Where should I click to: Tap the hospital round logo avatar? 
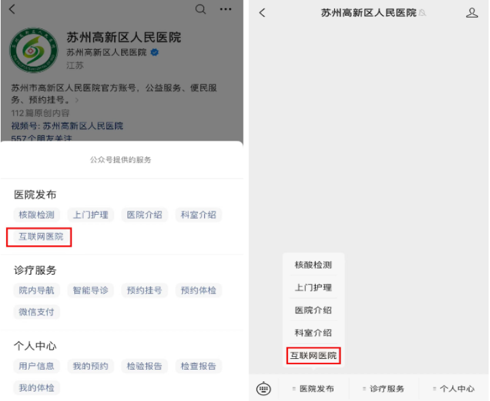click(x=33, y=50)
